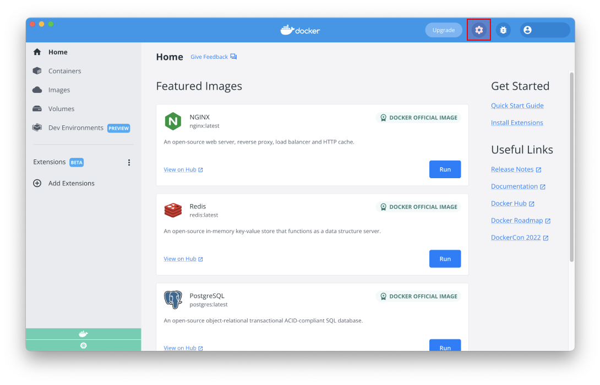
Task: Click the PREVIEW badge next to Dev Environments
Action: [118, 128]
